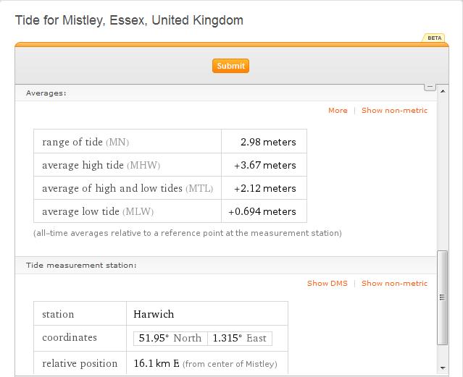This screenshot has width=463, height=377.
Task: Toggle Show DMS for station coordinates
Action: tap(327, 284)
